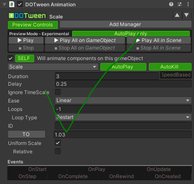This screenshot has height=184, width=194.
Task: Click the DOTween logo
Action: [x=27, y=16]
